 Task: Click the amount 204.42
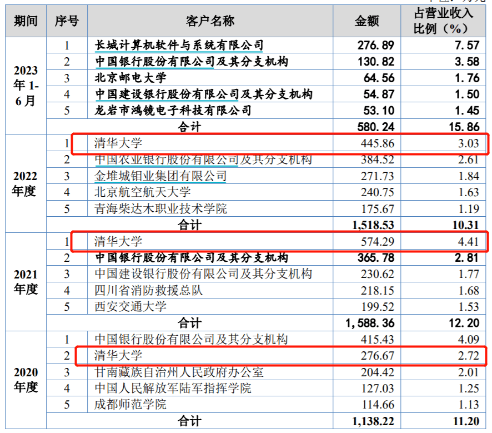point(377,372)
